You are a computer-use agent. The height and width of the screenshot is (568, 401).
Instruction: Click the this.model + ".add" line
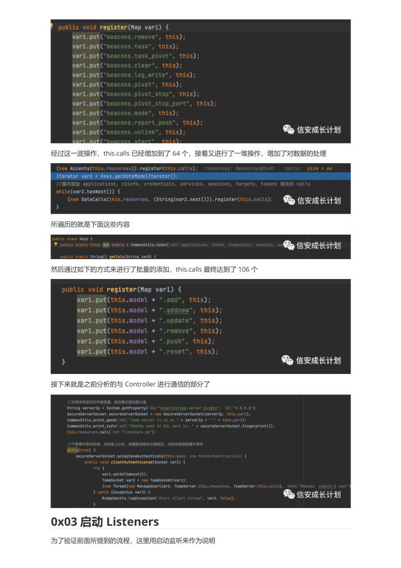coord(143,300)
